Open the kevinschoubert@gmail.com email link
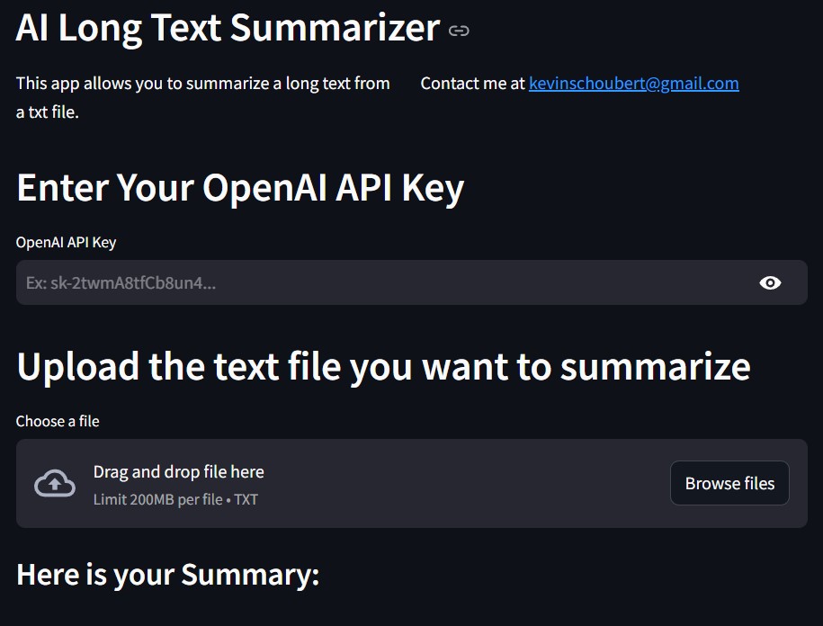Screen dimensions: 823x626 tap(633, 84)
